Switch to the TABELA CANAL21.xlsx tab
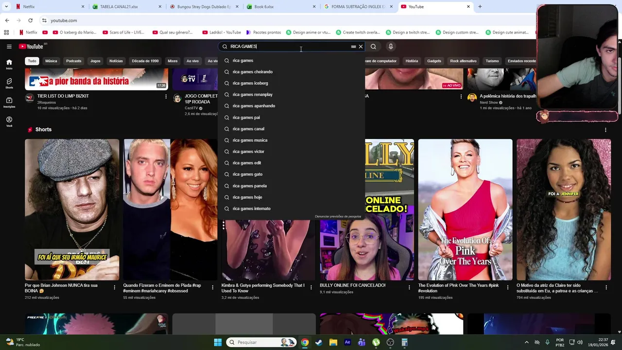 click(126, 7)
